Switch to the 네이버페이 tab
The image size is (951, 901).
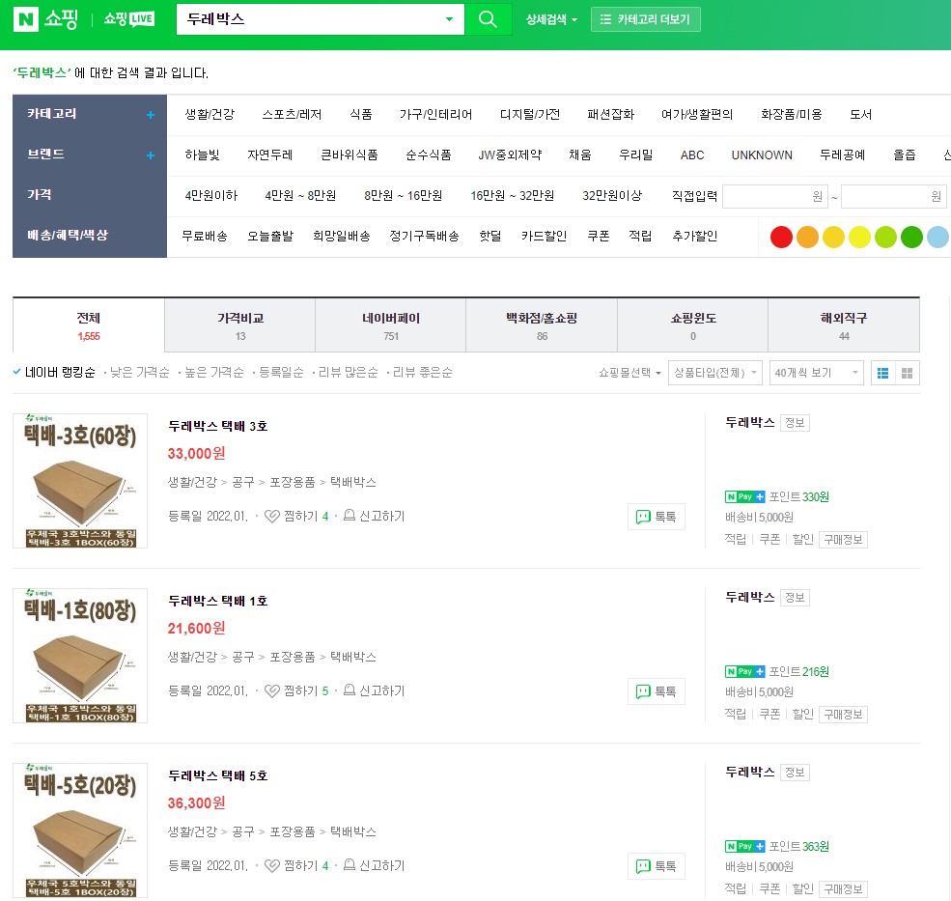coord(390,325)
